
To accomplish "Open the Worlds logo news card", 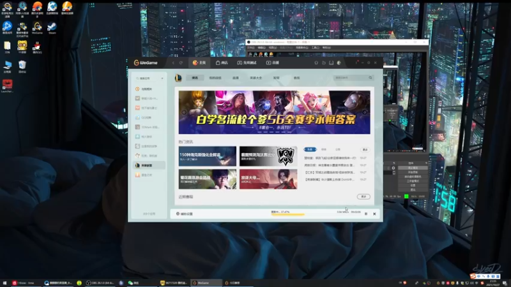I will (268, 156).
